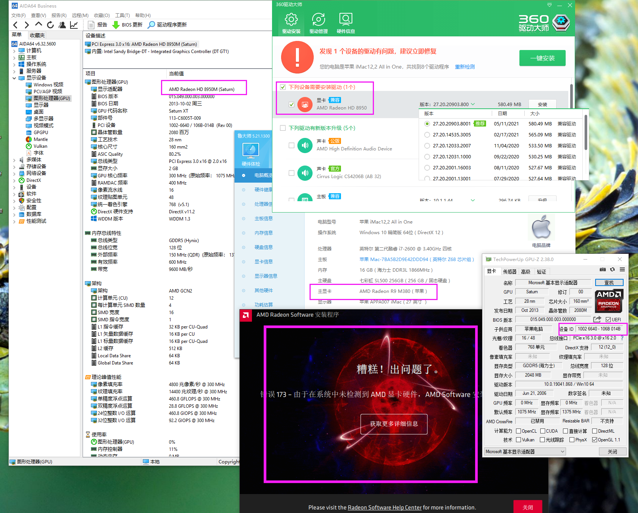Open the GPU-Z hamburger menu
This screenshot has height=513, width=638.
[622, 269]
